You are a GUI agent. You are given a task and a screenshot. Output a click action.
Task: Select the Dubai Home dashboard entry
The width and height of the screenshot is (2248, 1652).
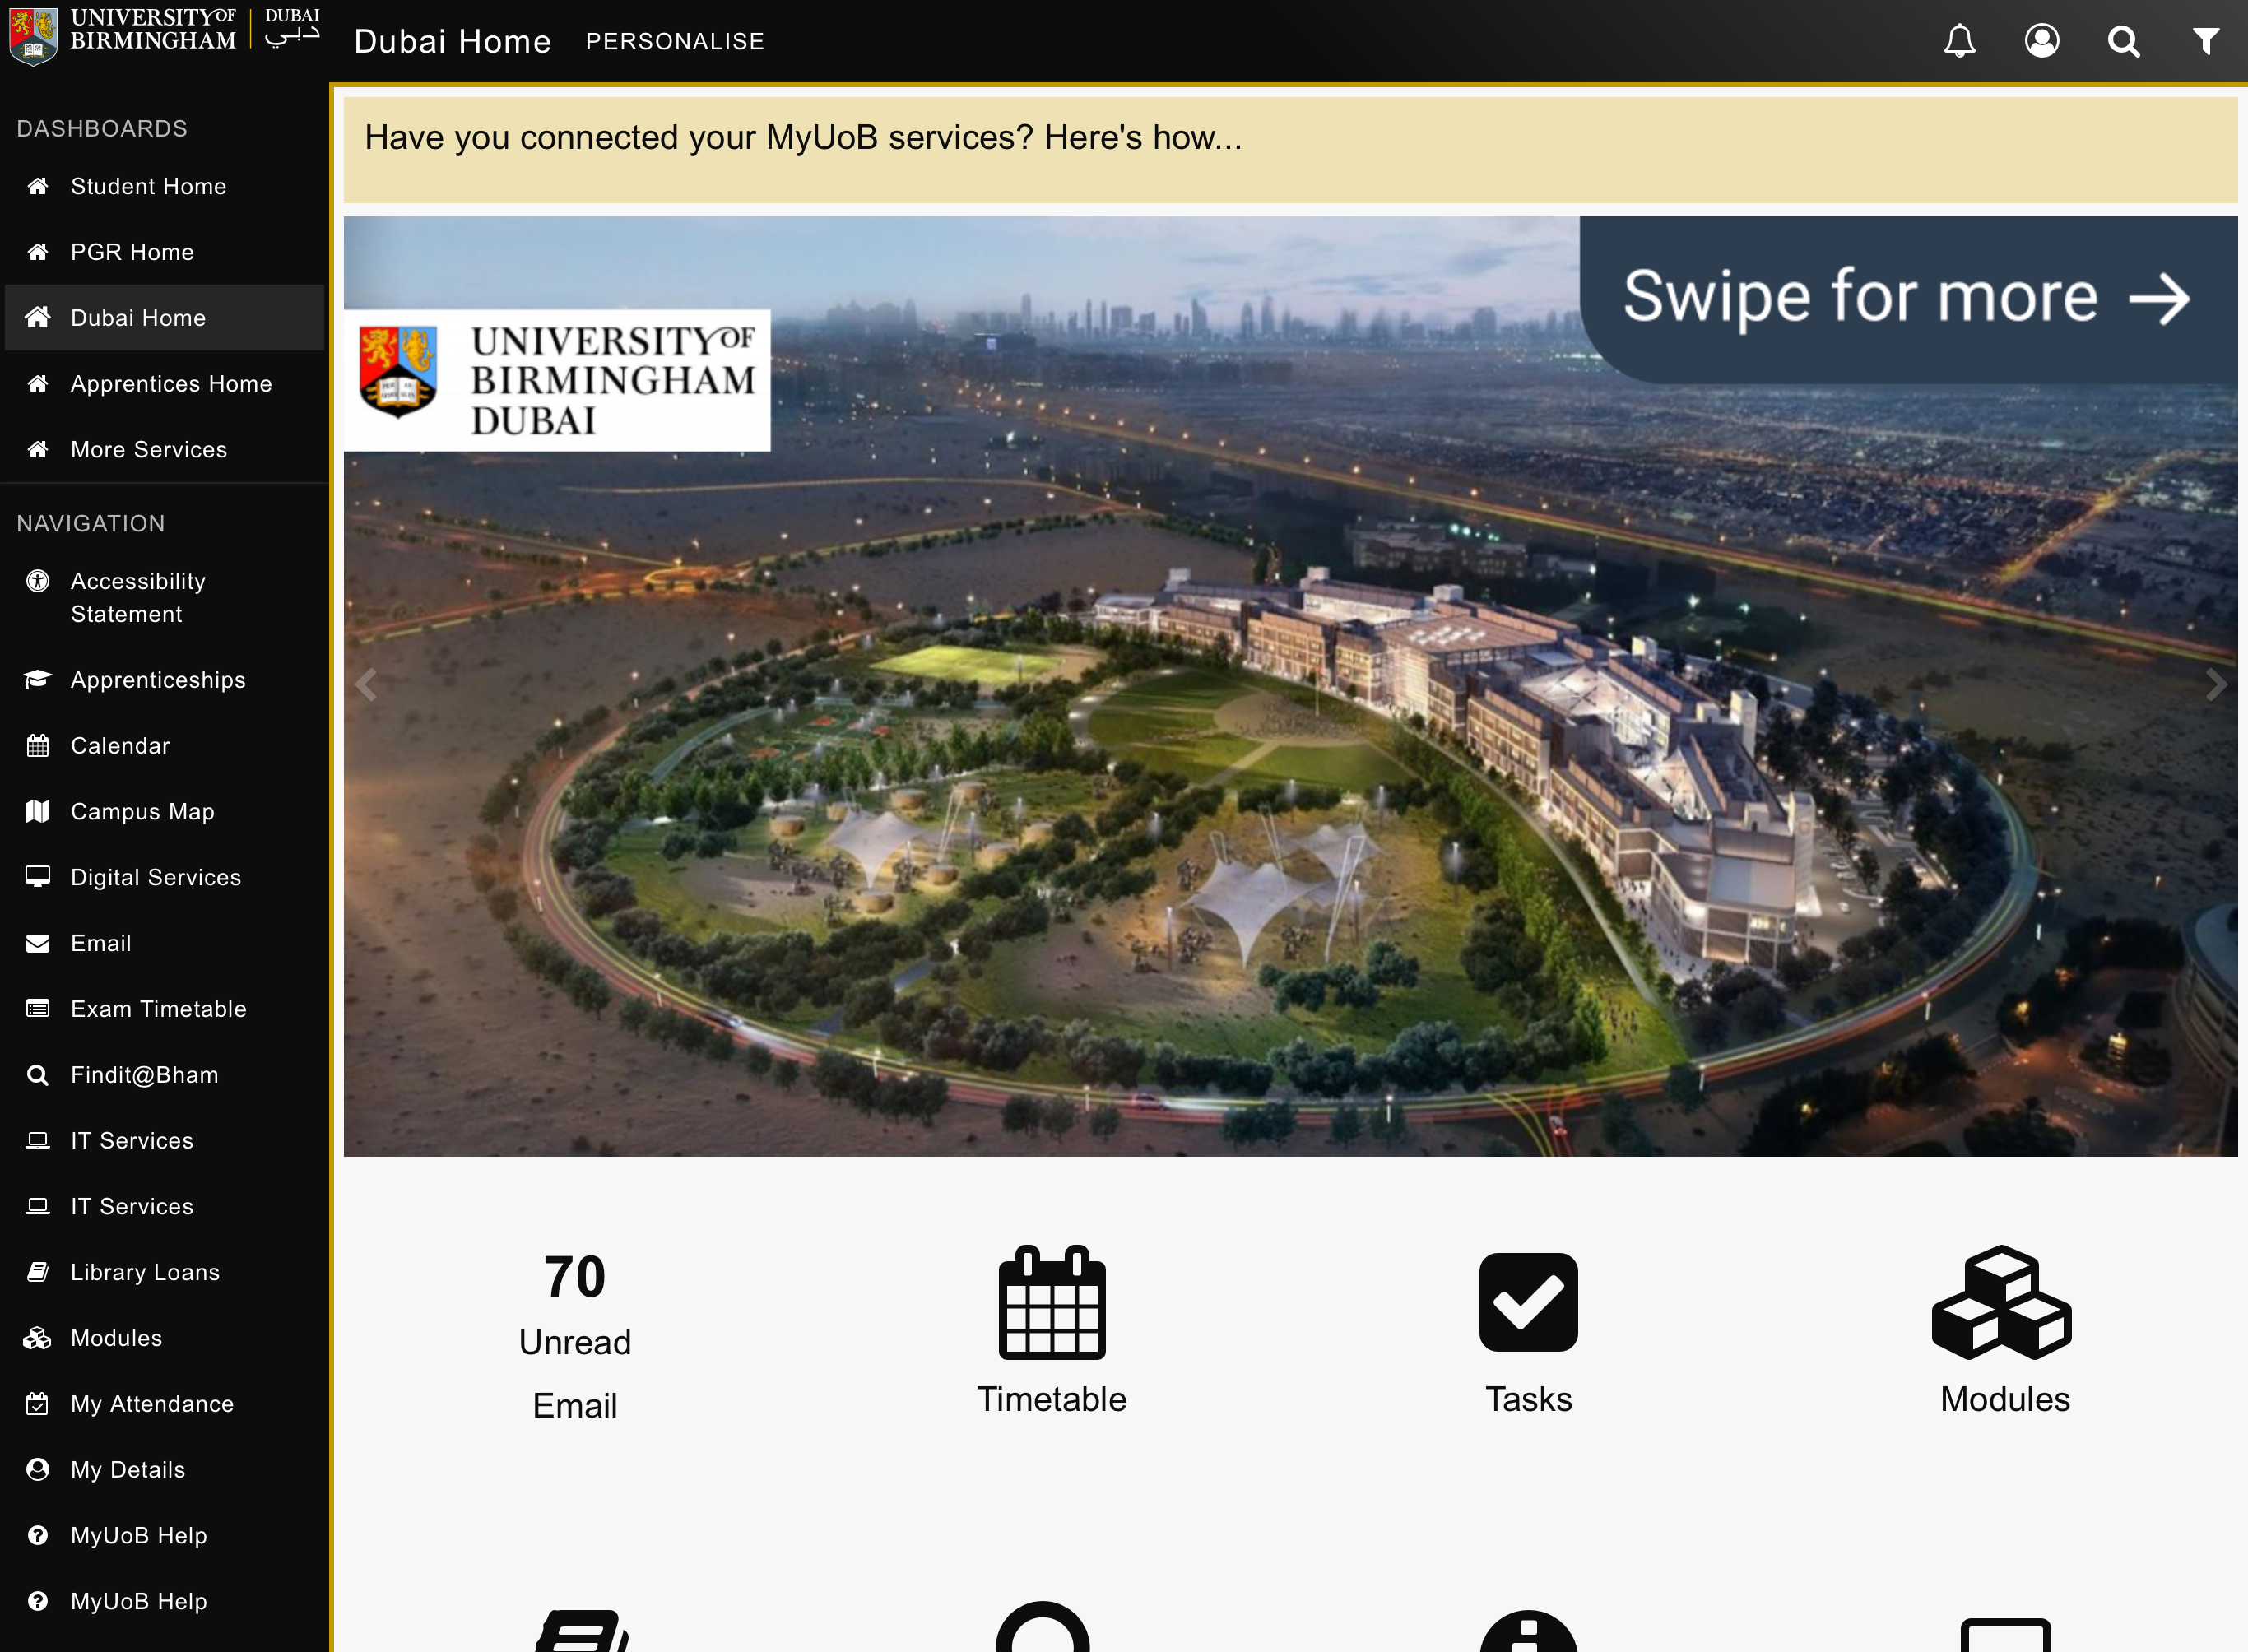click(137, 317)
